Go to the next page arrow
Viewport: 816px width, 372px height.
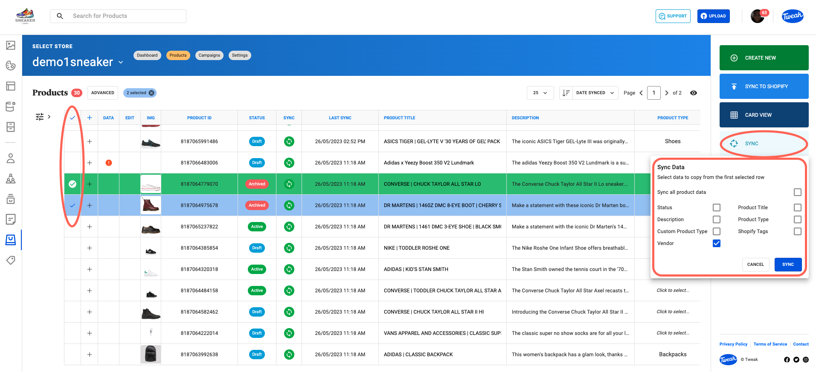667,93
